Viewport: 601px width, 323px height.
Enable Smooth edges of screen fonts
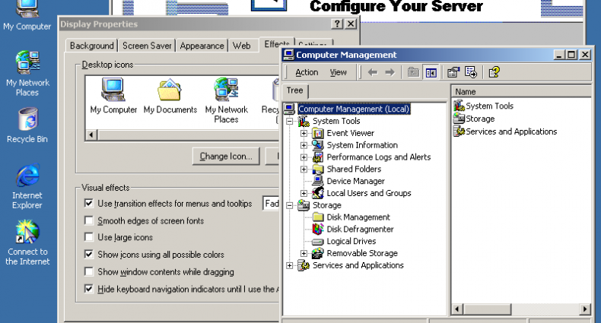(89, 221)
